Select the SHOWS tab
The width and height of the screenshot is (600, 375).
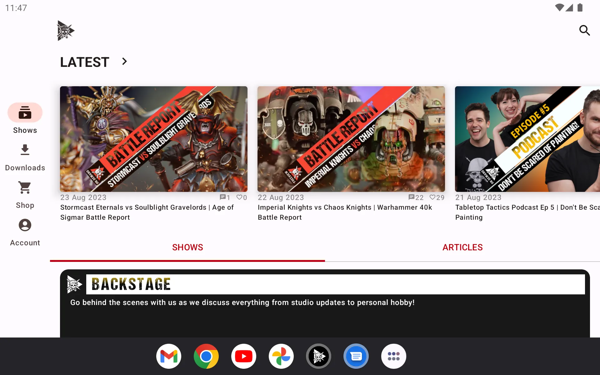coord(187,247)
